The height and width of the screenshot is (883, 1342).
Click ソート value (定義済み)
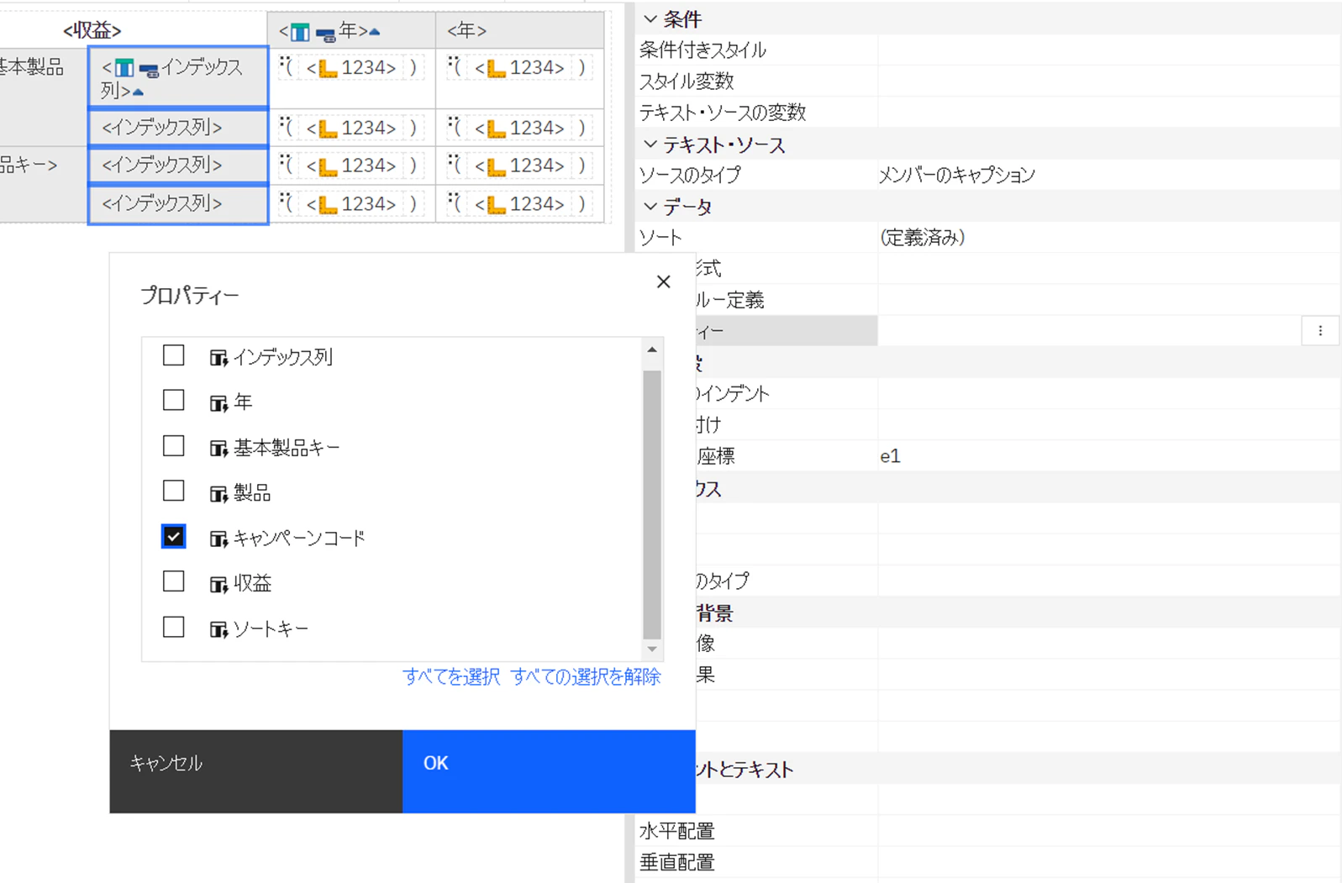tap(923, 238)
